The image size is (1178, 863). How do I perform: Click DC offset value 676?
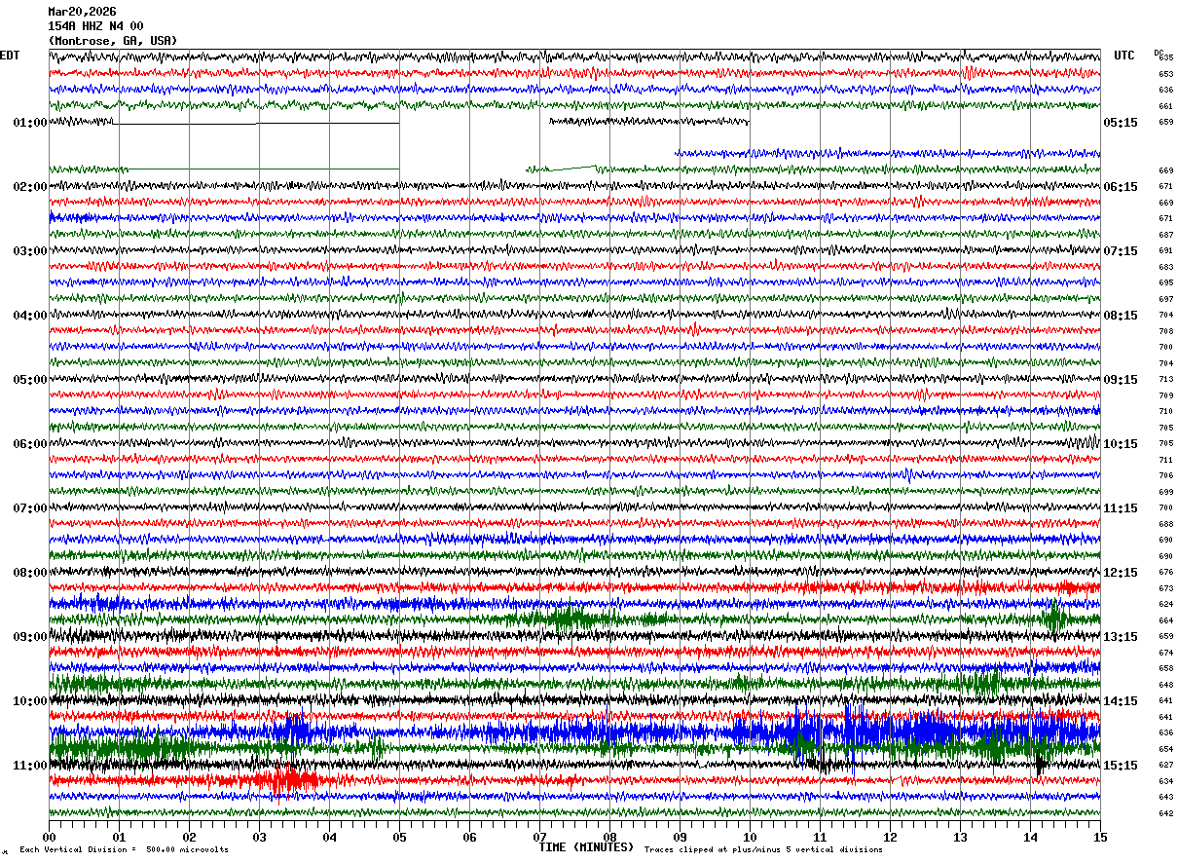[1165, 573]
